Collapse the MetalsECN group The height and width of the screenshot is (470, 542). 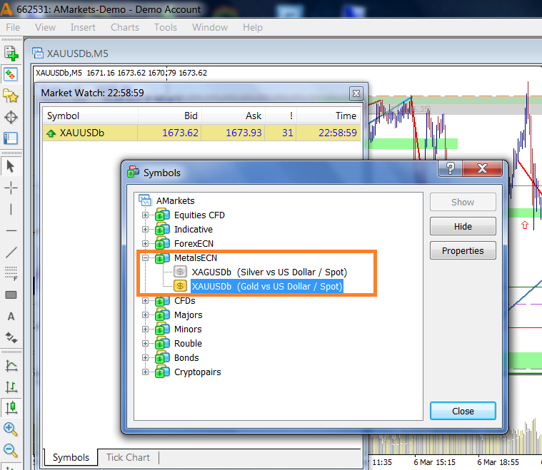pos(145,257)
